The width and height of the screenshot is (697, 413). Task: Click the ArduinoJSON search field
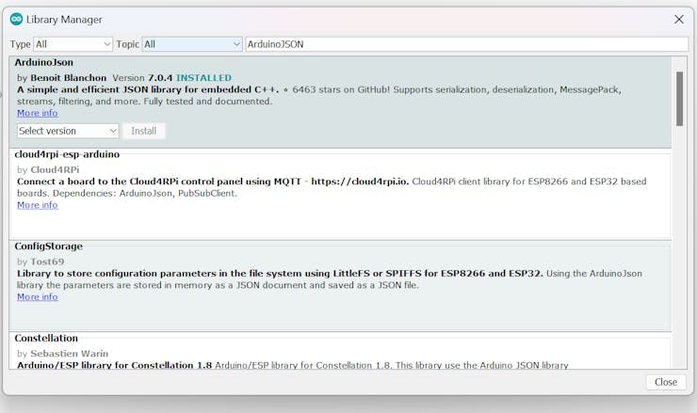pyautogui.click(x=467, y=44)
